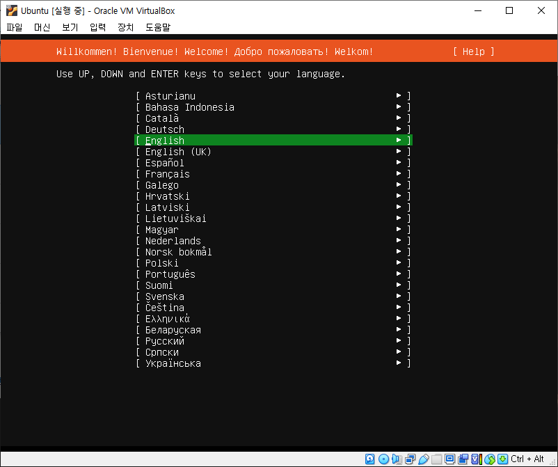Click the arrow on the Latviski row
This screenshot has height=467, width=558.
(399, 207)
